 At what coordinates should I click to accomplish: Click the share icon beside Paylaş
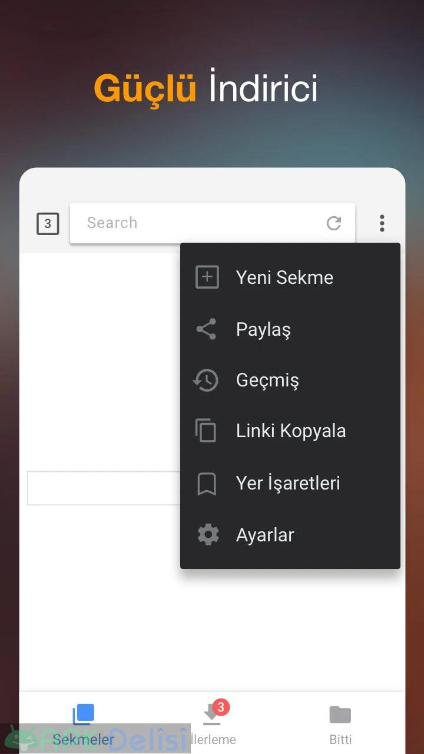coord(206,329)
